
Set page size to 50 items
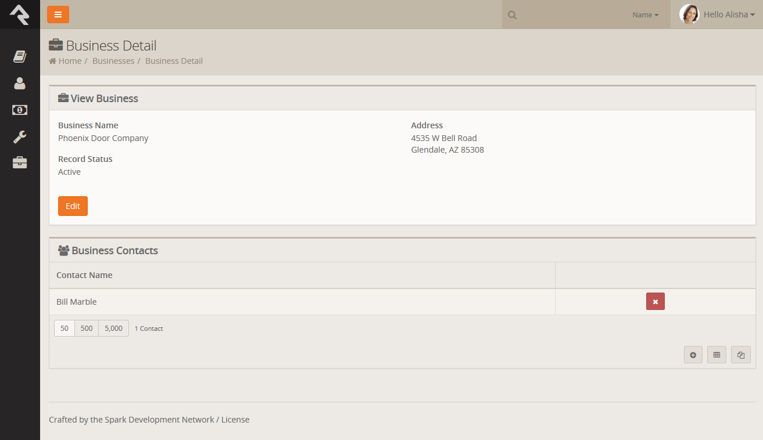pyautogui.click(x=65, y=329)
